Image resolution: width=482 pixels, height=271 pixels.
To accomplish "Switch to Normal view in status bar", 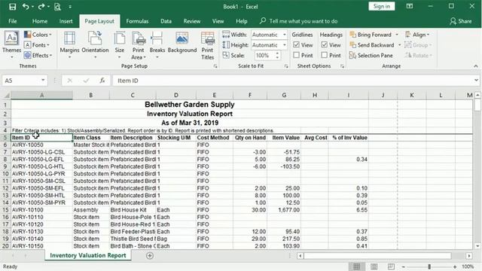I will coord(356,266).
